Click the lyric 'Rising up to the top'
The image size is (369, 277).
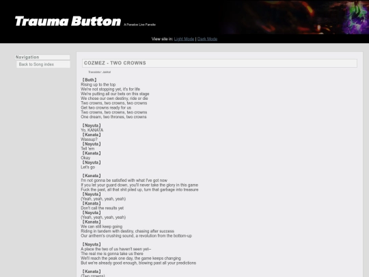click(x=98, y=85)
